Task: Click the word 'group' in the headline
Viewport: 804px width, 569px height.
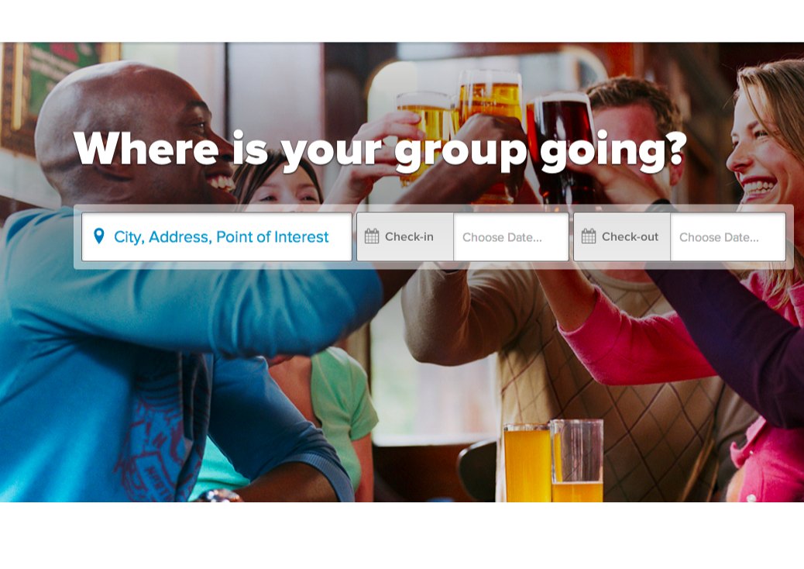Action: tap(460, 151)
